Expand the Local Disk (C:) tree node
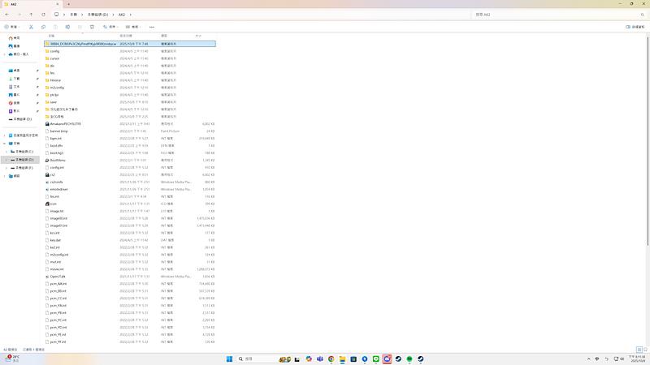 (x=7, y=152)
